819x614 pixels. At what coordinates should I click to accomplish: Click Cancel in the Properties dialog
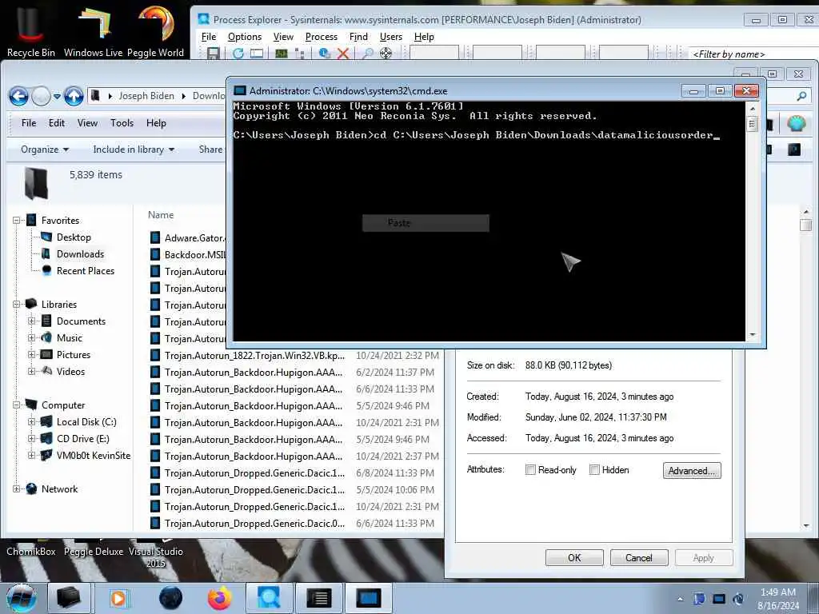[x=639, y=557]
